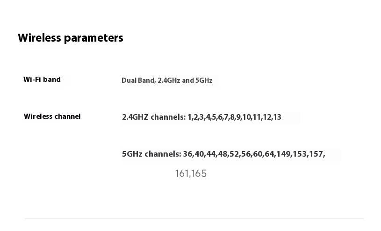This screenshot has width=381, height=231.
Task: Click channel numbers 36,40,44,48
Action: point(206,154)
